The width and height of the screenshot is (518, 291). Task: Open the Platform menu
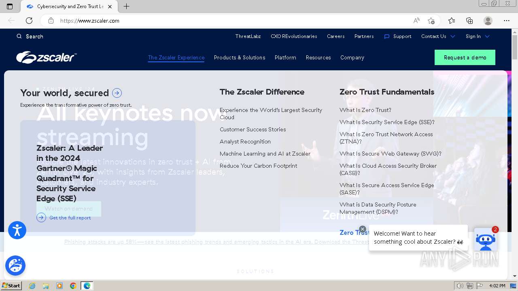(285, 57)
